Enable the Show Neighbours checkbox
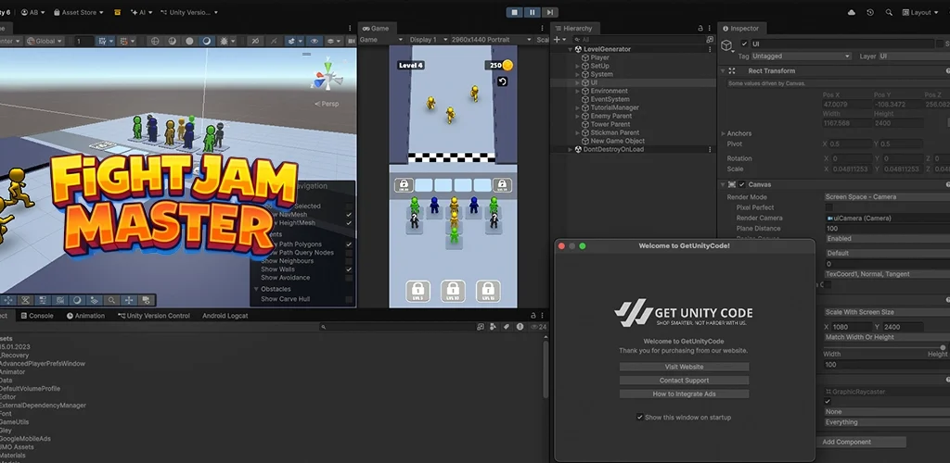 (349, 261)
